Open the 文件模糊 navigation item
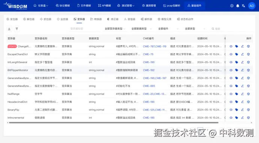This screenshot has width=259, height=143. tap(84, 6)
